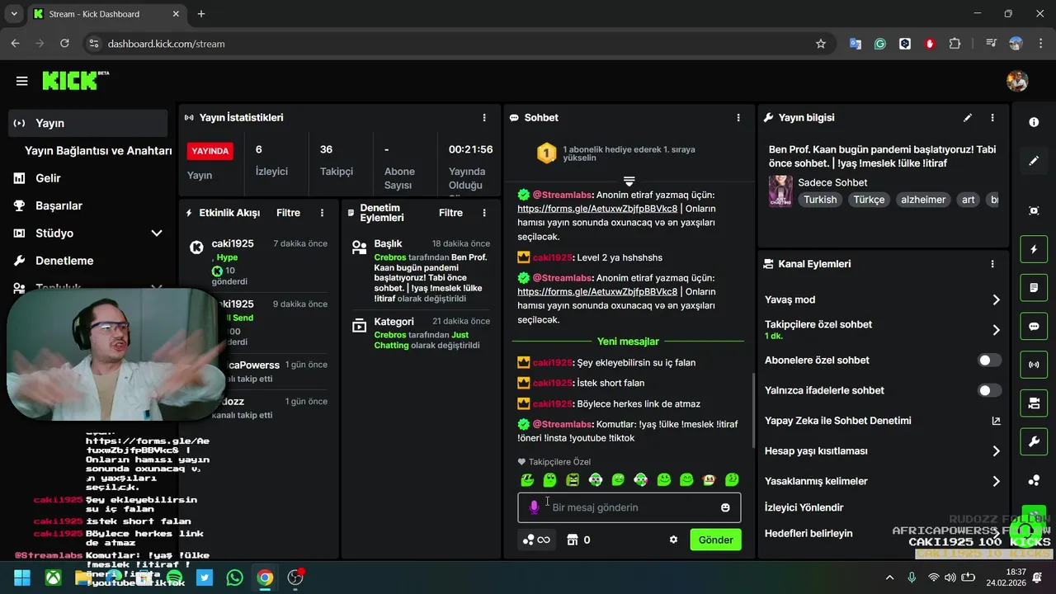
Task: Open chat settings gear icon
Action: [673, 540]
